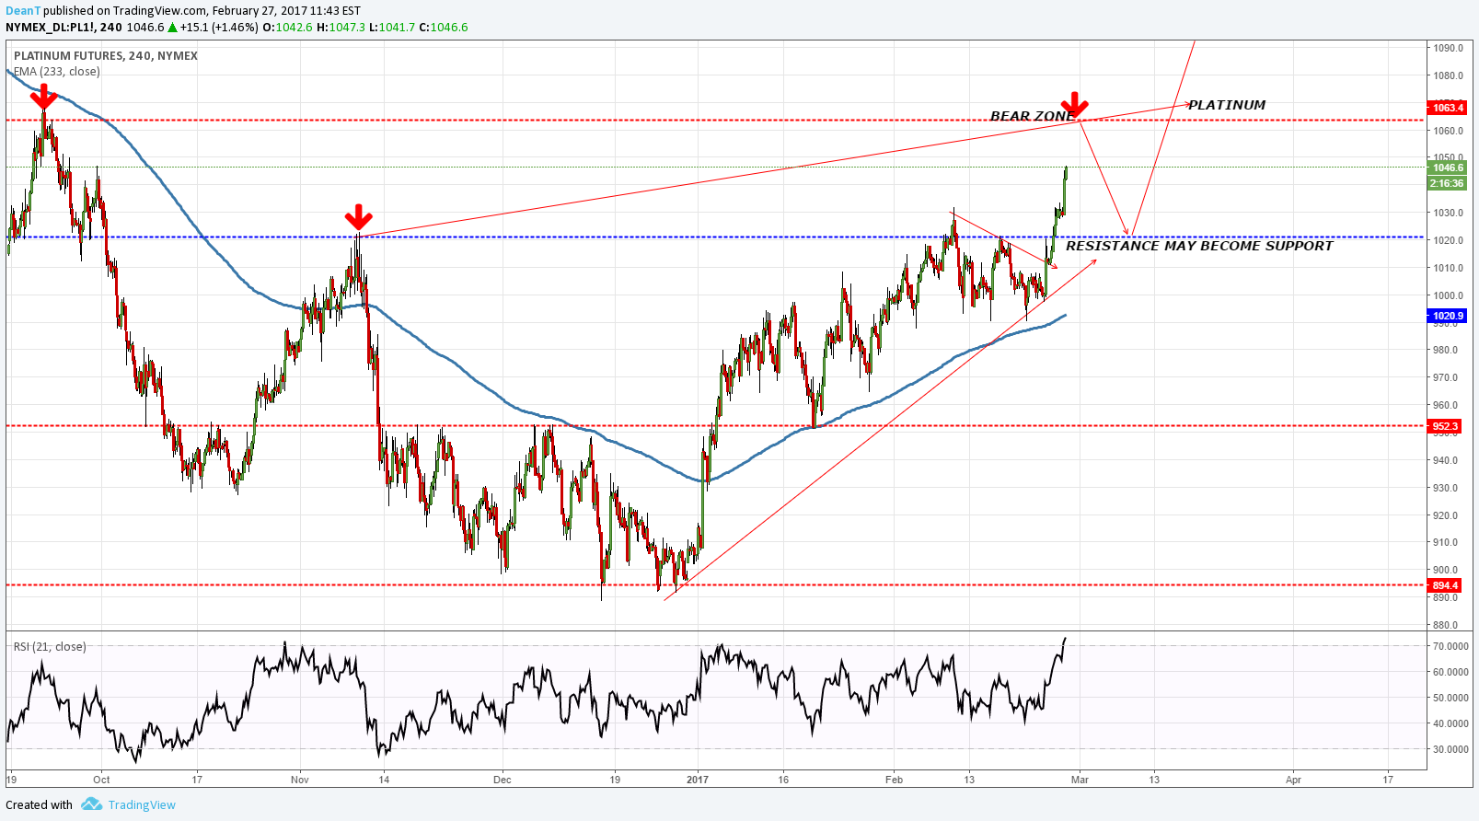This screenshot has width=1479, height=821.
Task: Click the 1030.0 price axis tick
Action: (x=1448, y=213)
